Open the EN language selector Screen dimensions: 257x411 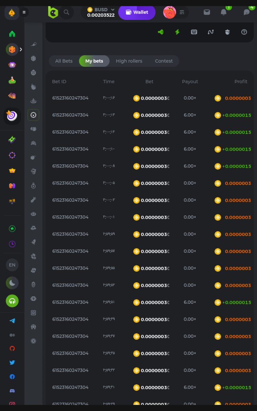pos(12,265)
